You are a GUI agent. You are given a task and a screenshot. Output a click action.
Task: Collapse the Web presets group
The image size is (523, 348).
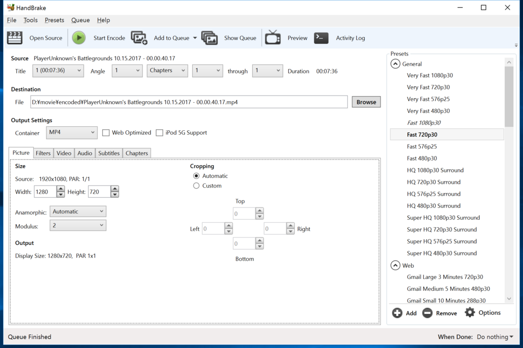395,265
